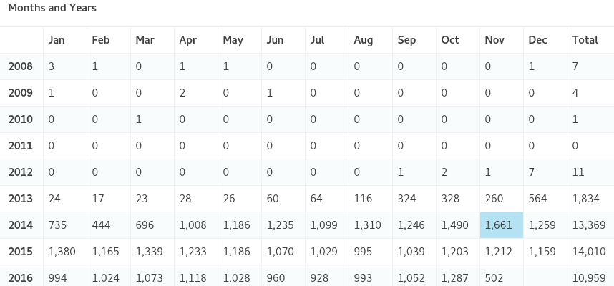Select the Feb 2014 cell showing 444
The image size is (614, 286).
(x=100, y=225)
